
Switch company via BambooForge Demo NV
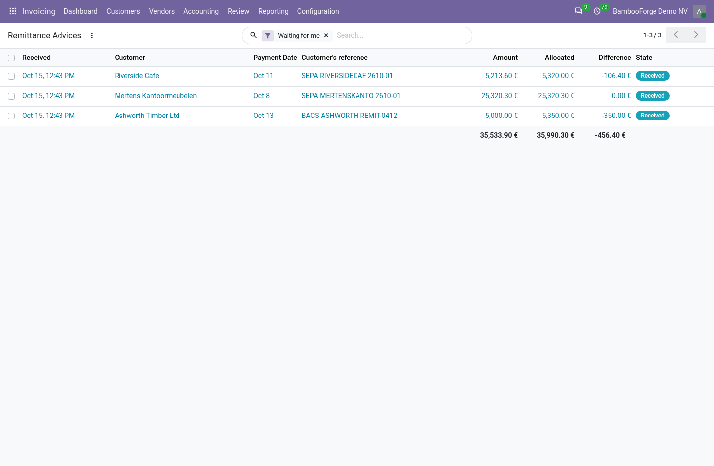(x=650, y=11)
